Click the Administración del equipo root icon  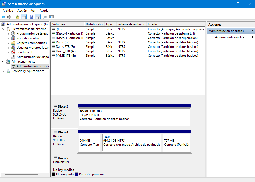[3, 24]
